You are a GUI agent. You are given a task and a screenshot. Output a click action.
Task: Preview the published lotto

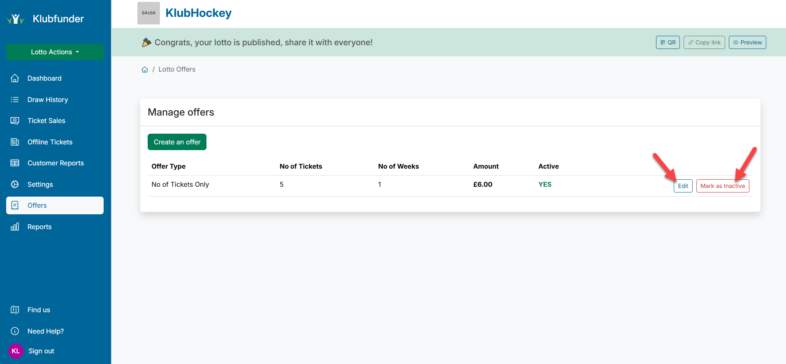747,42
